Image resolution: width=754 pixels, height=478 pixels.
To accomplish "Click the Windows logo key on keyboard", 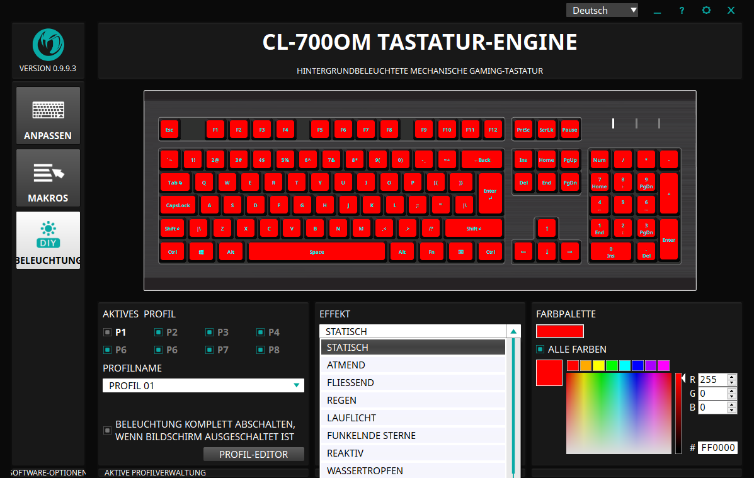I will [201, 252].
